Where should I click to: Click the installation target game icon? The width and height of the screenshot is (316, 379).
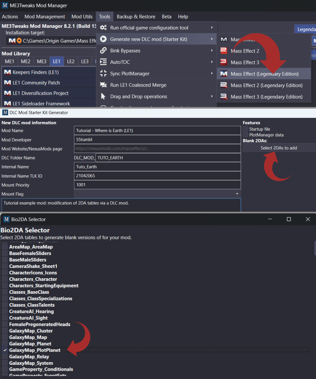[12, 41]
